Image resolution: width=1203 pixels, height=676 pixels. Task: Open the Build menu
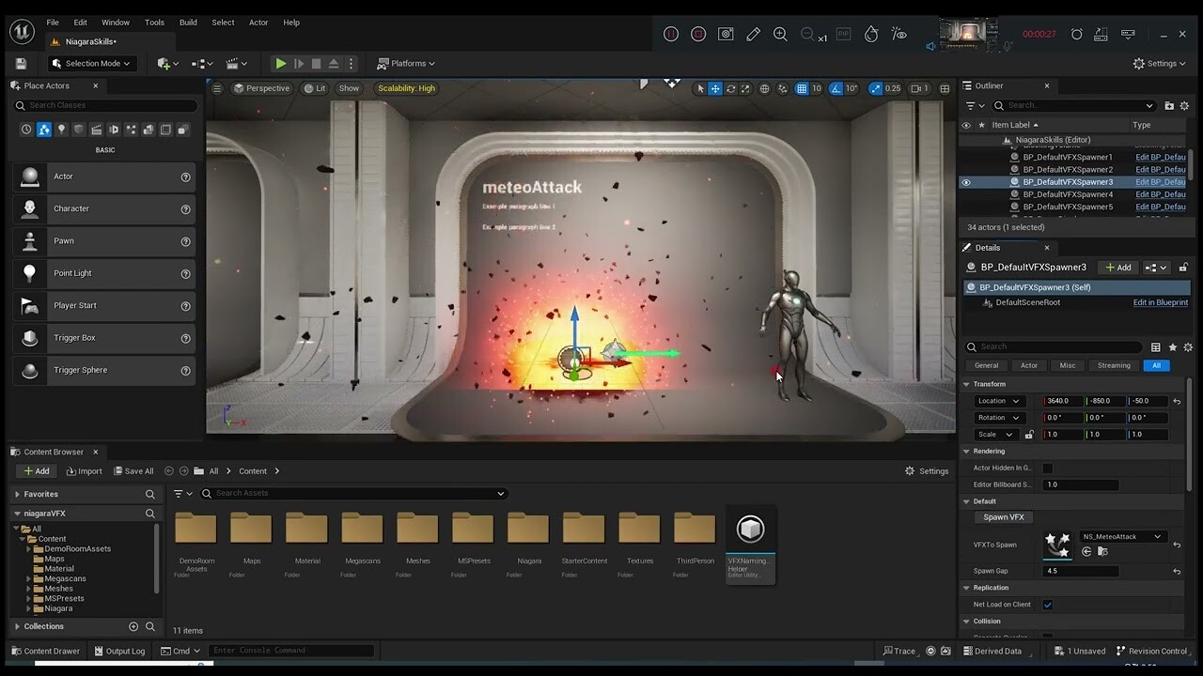point(188,23)
